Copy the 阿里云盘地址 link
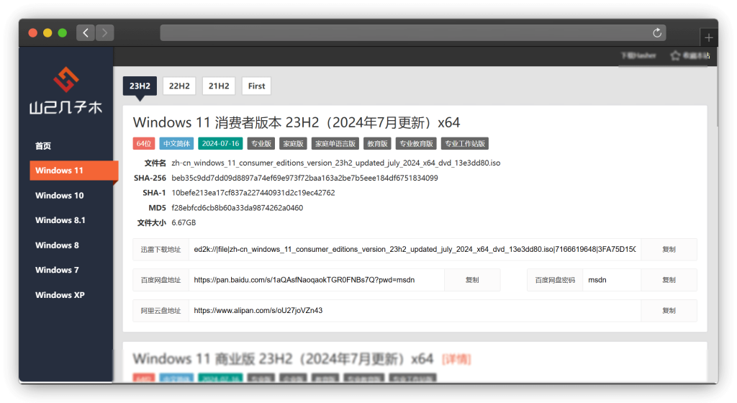 (669, 311)
